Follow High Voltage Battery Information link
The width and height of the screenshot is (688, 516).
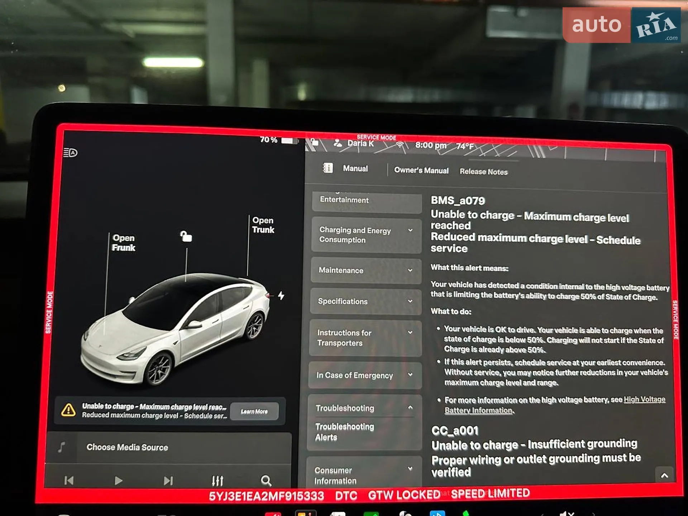click(555, 405)
